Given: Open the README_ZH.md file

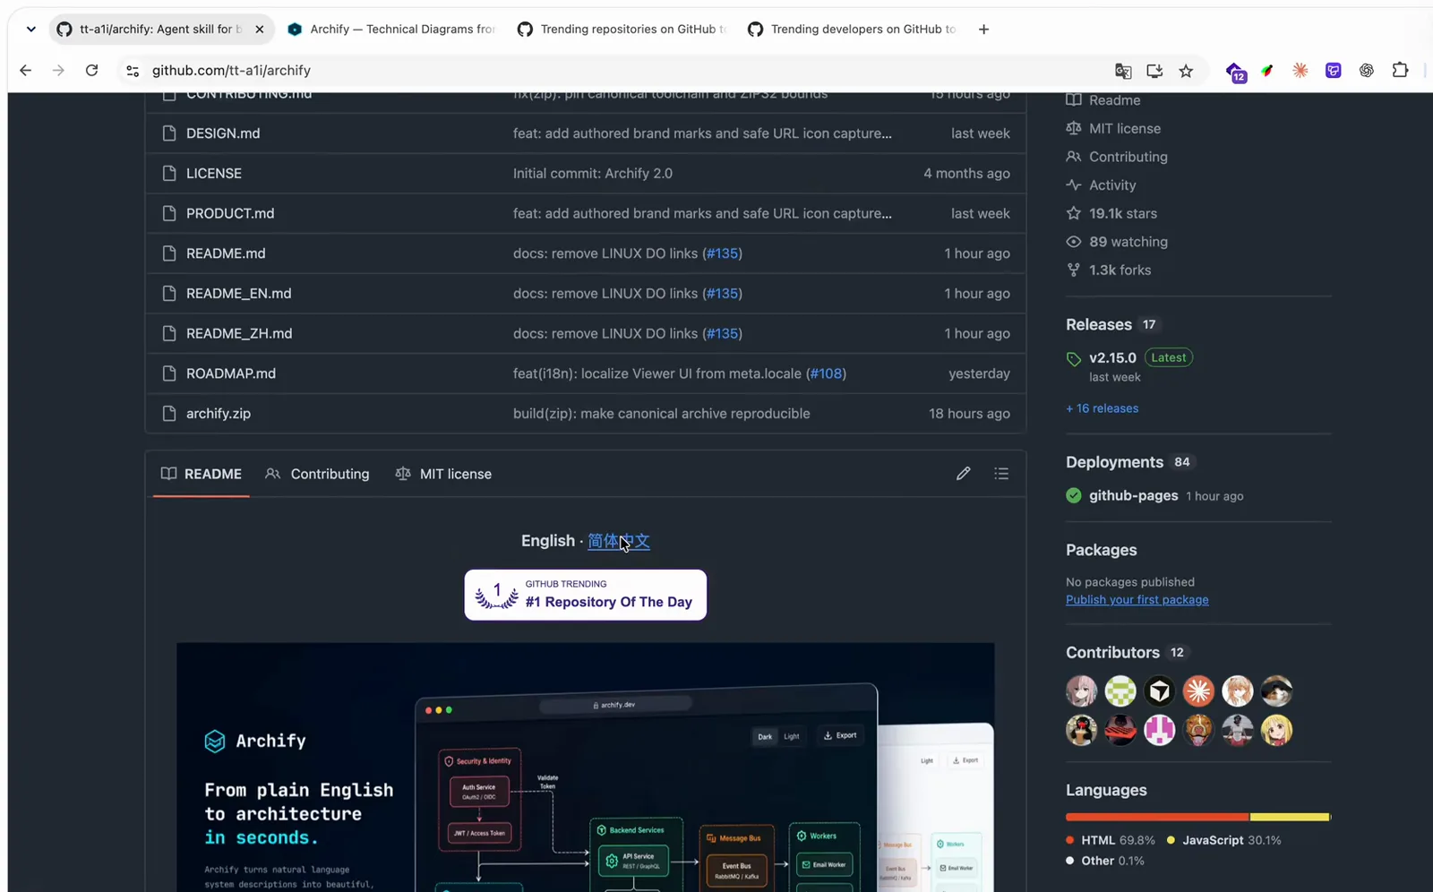Looking at the screenshot, I should 239,333.
